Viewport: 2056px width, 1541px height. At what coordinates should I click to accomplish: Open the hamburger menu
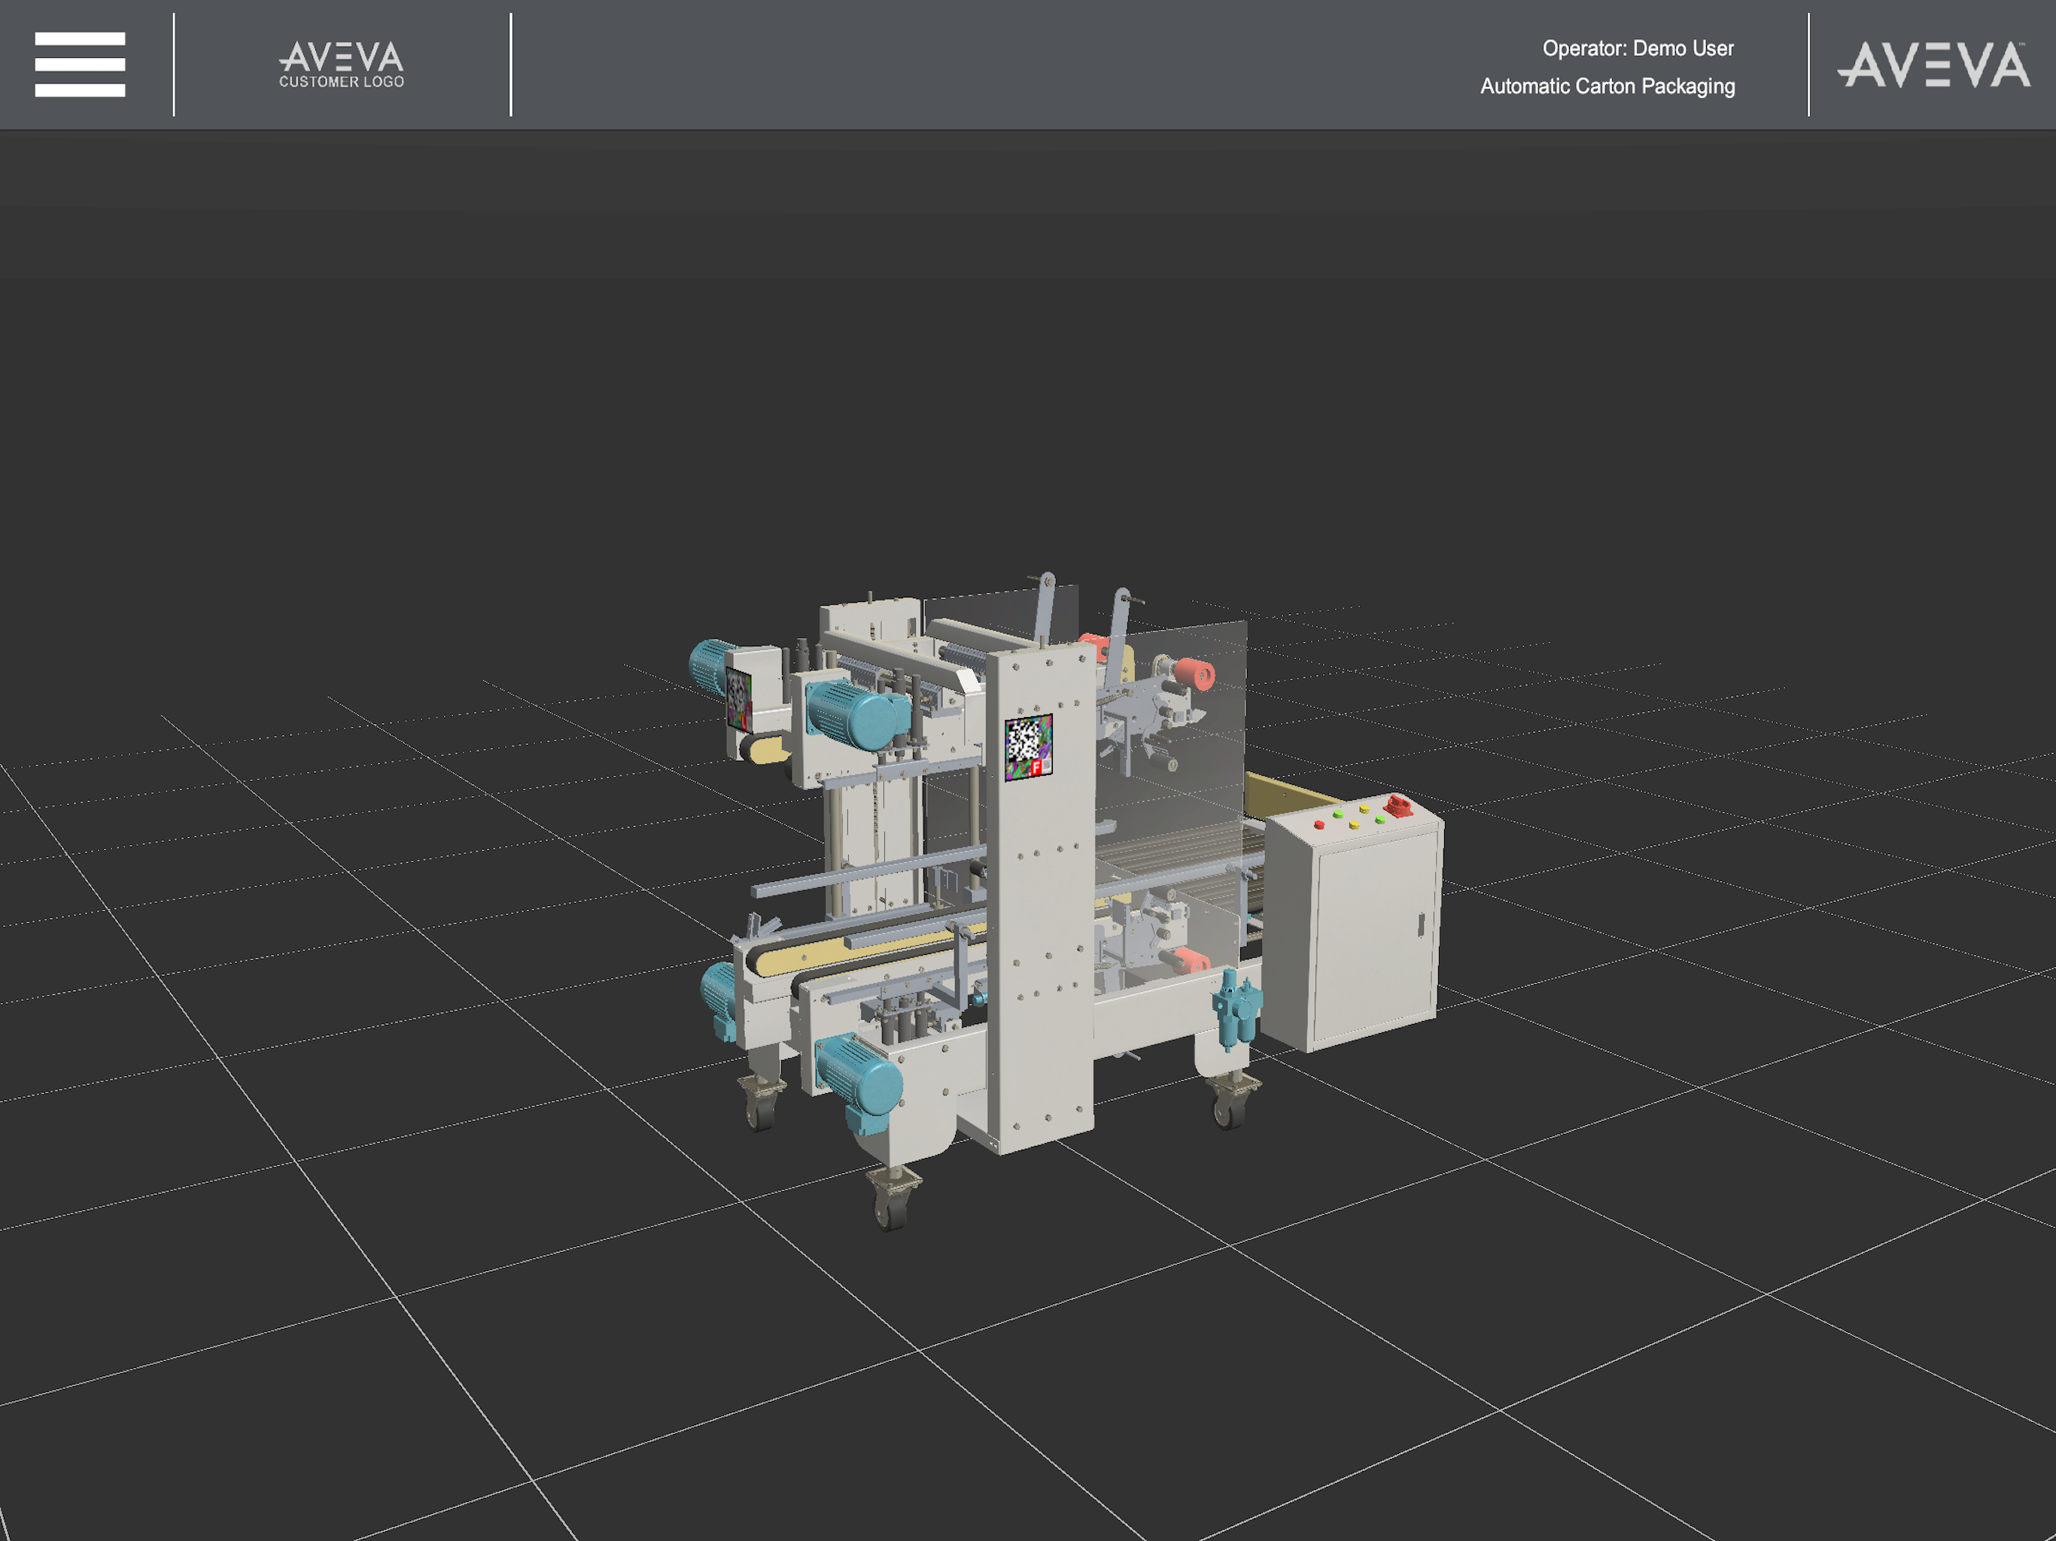(80, 64)
